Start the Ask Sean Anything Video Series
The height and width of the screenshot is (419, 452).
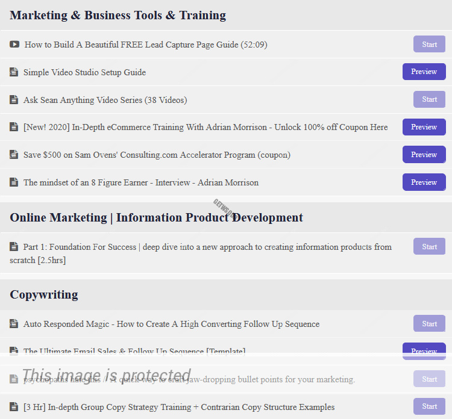coord(429,99)
